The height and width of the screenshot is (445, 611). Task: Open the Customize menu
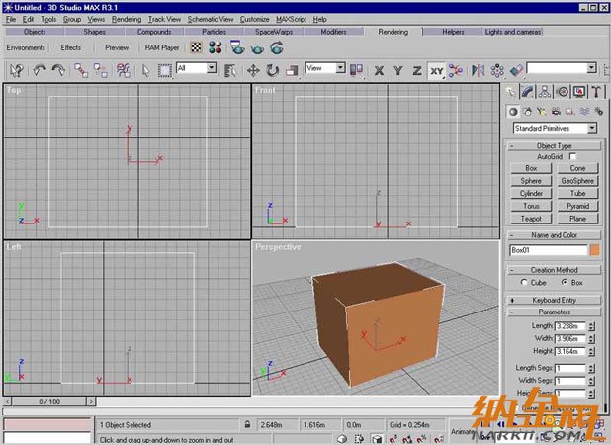click(254, 19)
